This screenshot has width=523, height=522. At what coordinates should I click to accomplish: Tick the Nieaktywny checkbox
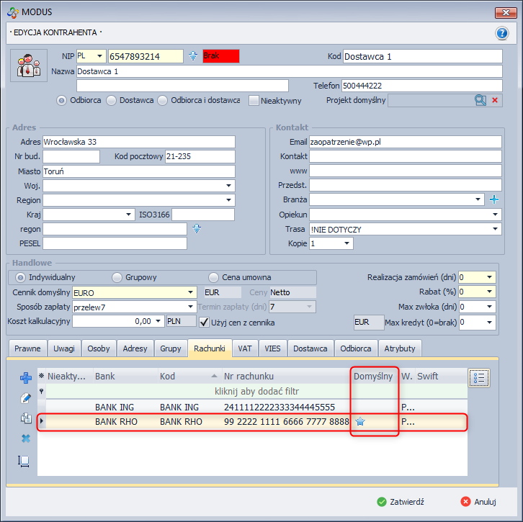coord(254,101)
